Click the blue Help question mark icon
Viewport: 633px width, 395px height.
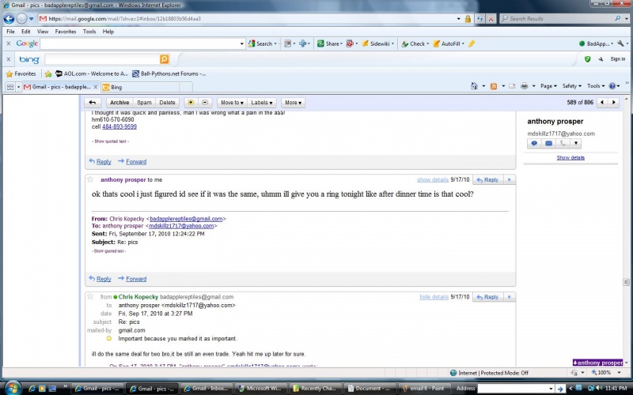pyautogui.click(x=612, y=86)
